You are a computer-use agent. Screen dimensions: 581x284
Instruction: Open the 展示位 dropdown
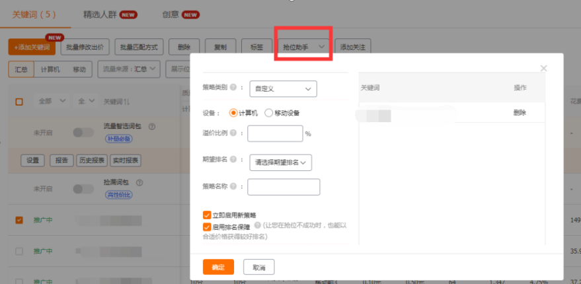[x=178, y=69]
